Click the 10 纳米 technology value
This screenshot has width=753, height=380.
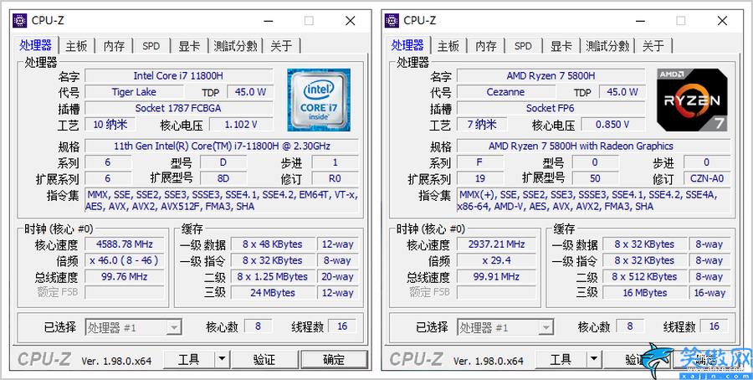[110, 125]
